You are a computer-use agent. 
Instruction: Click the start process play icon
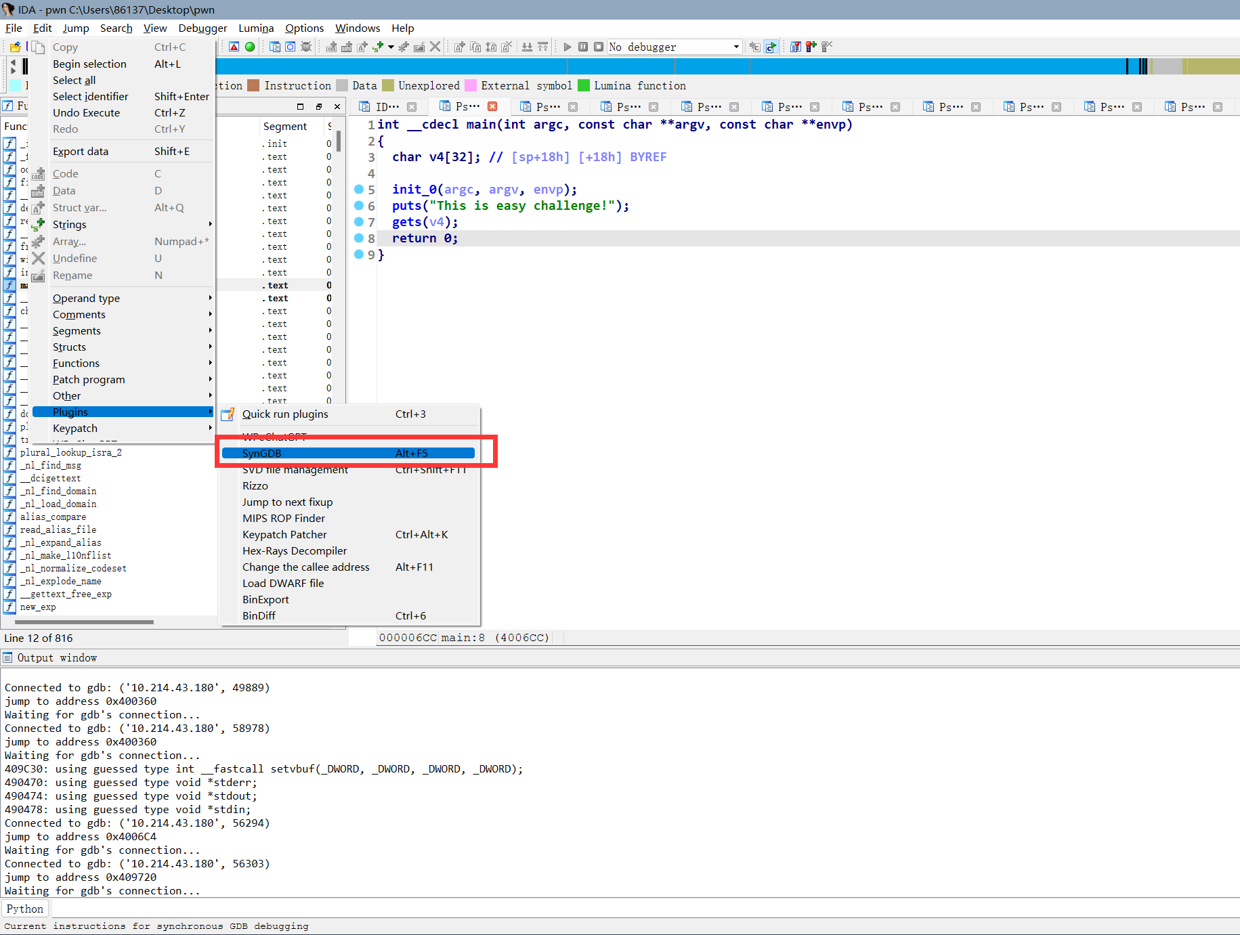click(568, 47)
